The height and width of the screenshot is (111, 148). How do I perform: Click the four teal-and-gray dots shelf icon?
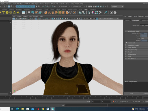[97, 13]
